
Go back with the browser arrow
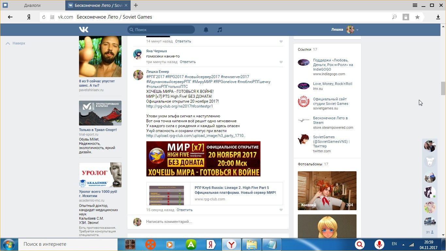tap(10, 17)
